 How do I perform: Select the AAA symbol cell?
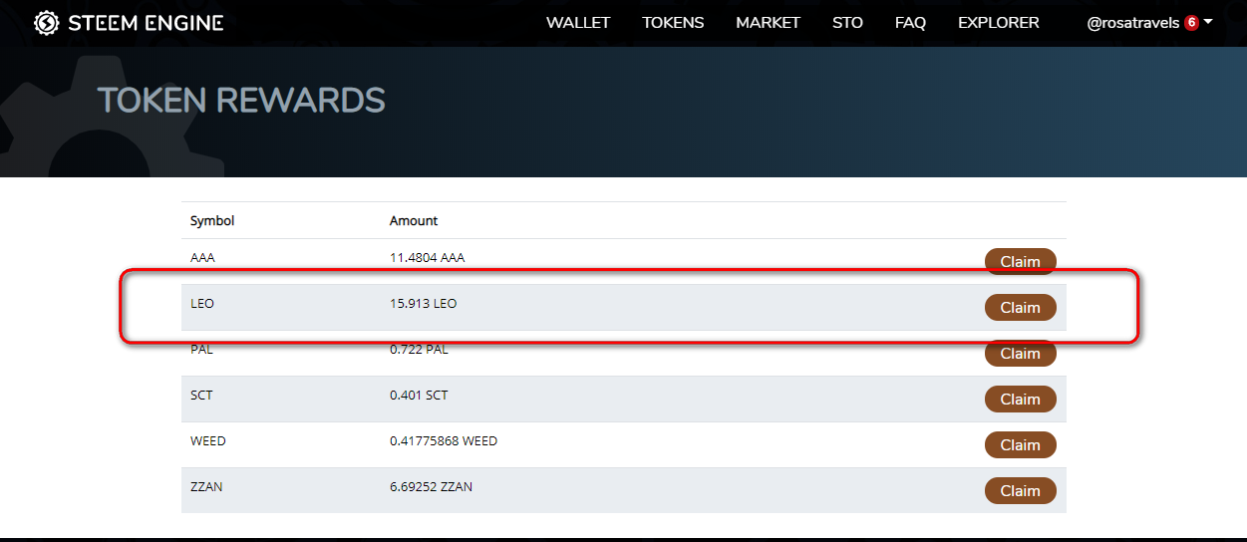[202, 258]
